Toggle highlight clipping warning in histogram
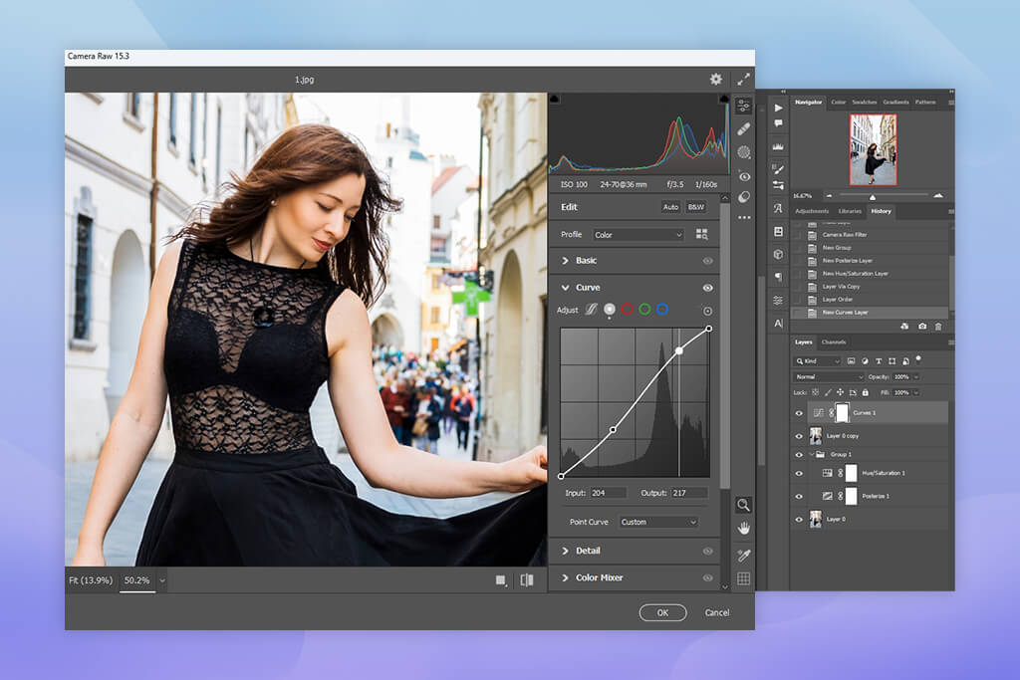This screenshot has width=1020, height=680. [x=723, y=99]
